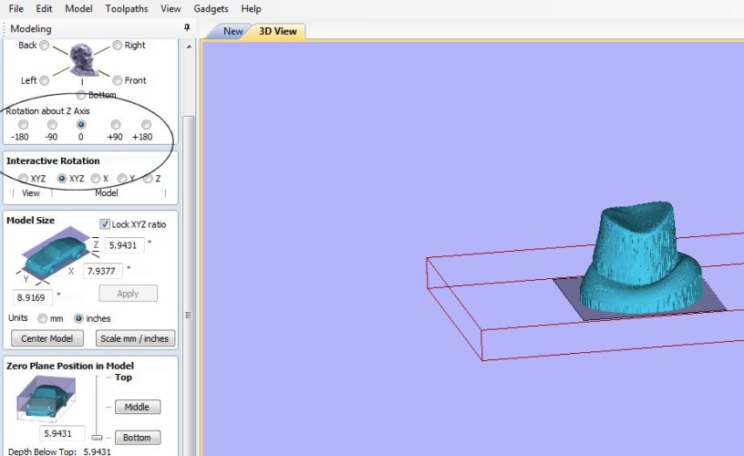Select the Front orientation radio button

[118, 80]
